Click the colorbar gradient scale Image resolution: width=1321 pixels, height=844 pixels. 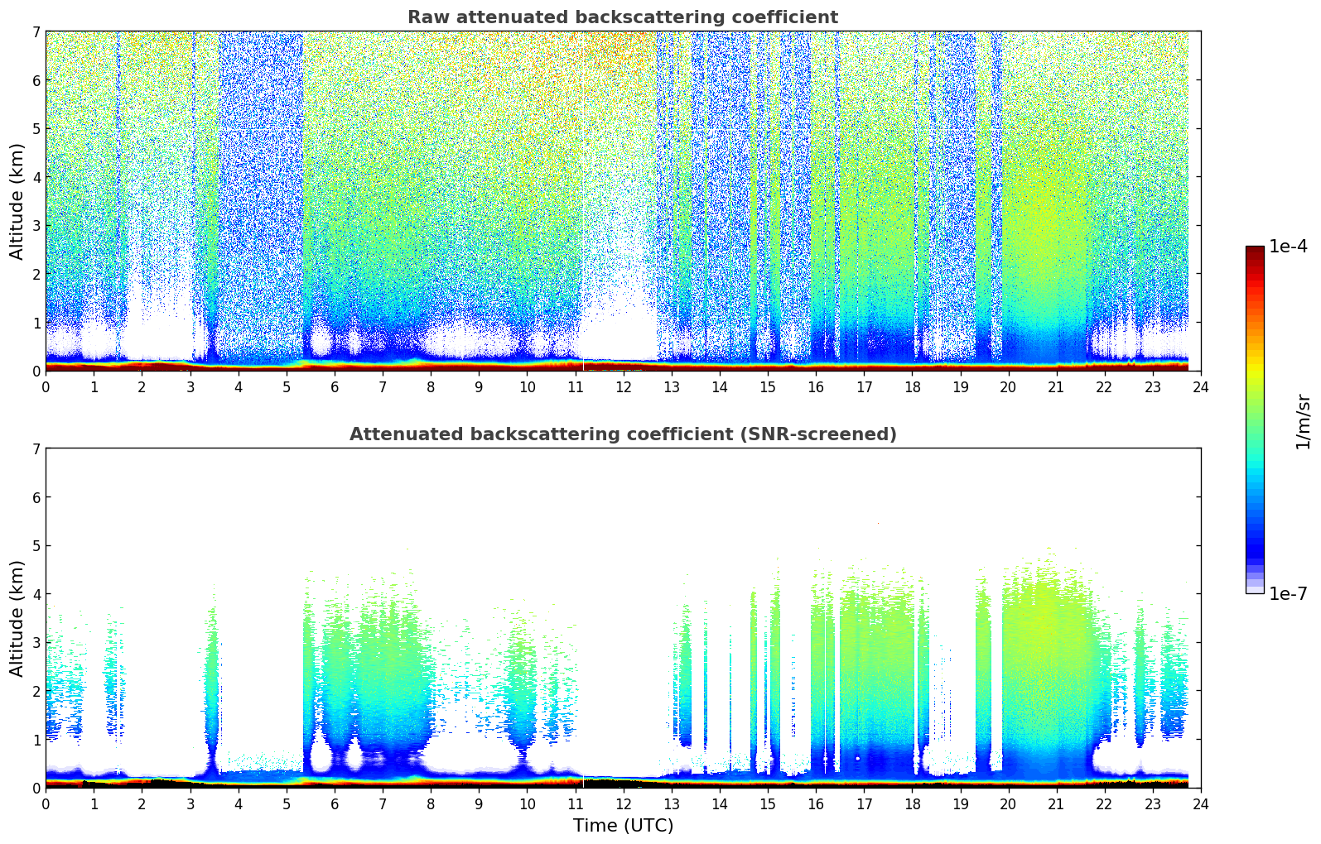[x=1255, y=420]
